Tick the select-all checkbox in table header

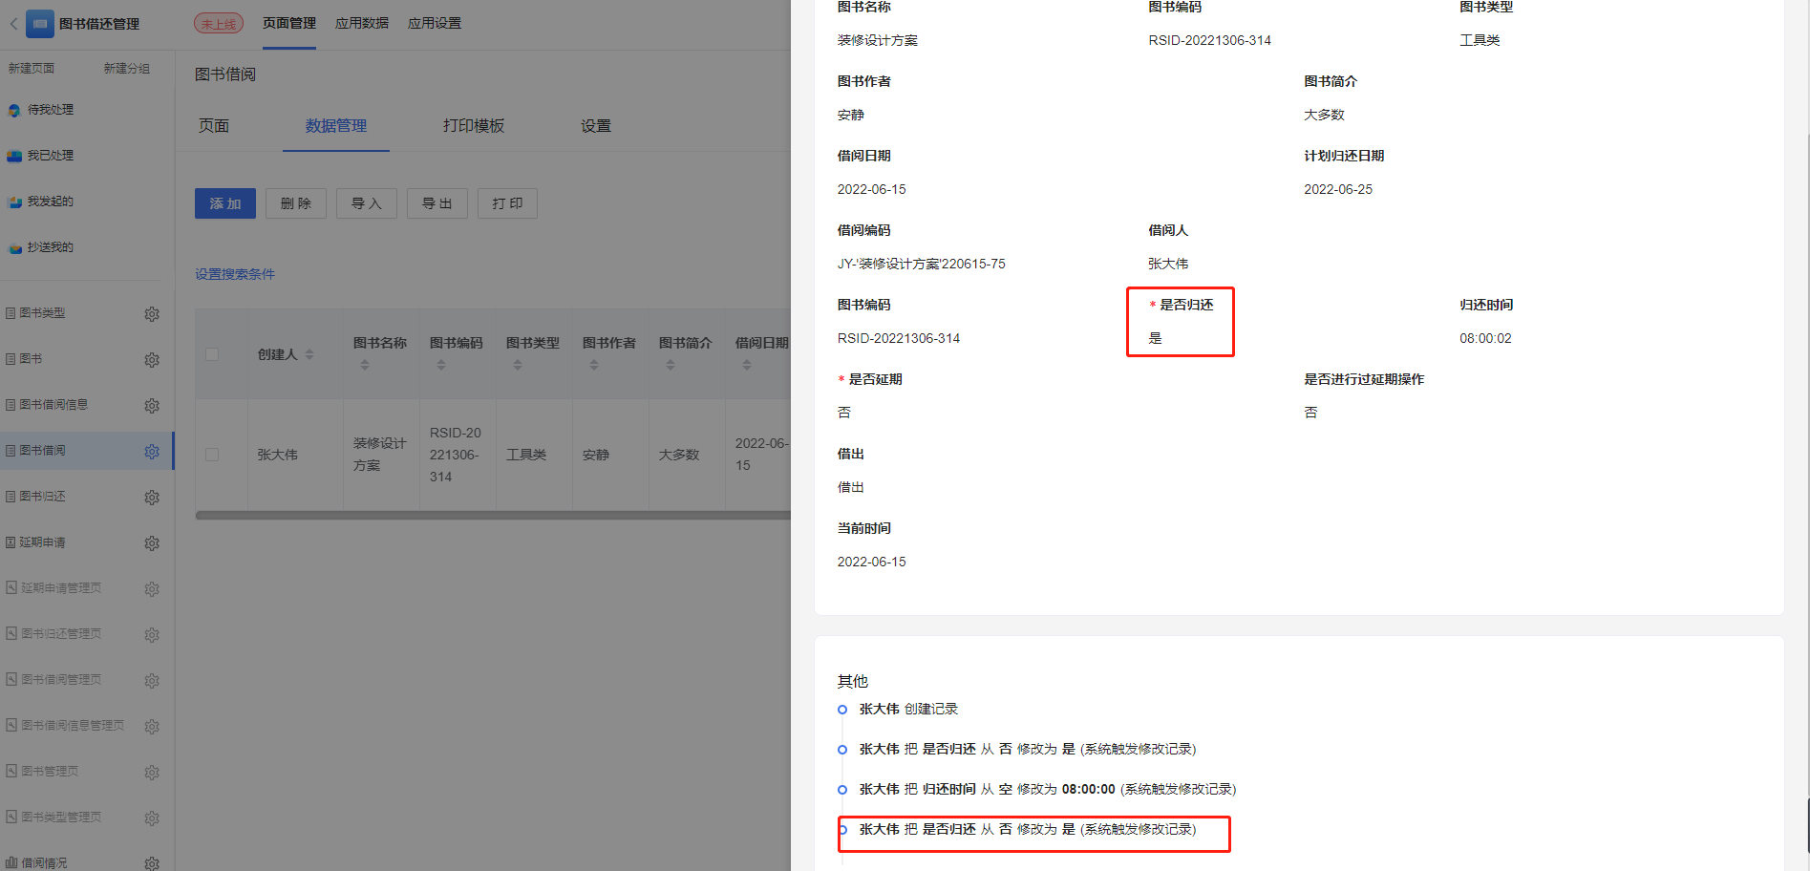(x=212, y=354)
